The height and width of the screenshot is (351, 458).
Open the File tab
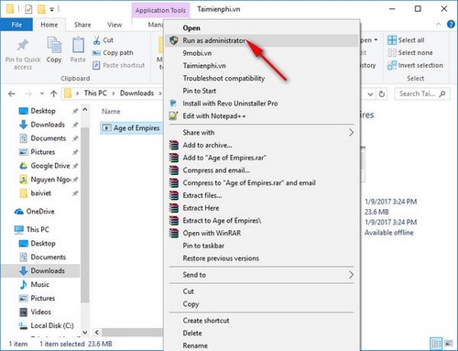click(x=16, y=25)
